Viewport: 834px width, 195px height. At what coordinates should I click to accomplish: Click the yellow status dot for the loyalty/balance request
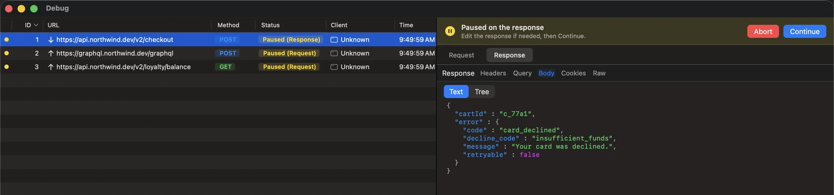[7, 67]
